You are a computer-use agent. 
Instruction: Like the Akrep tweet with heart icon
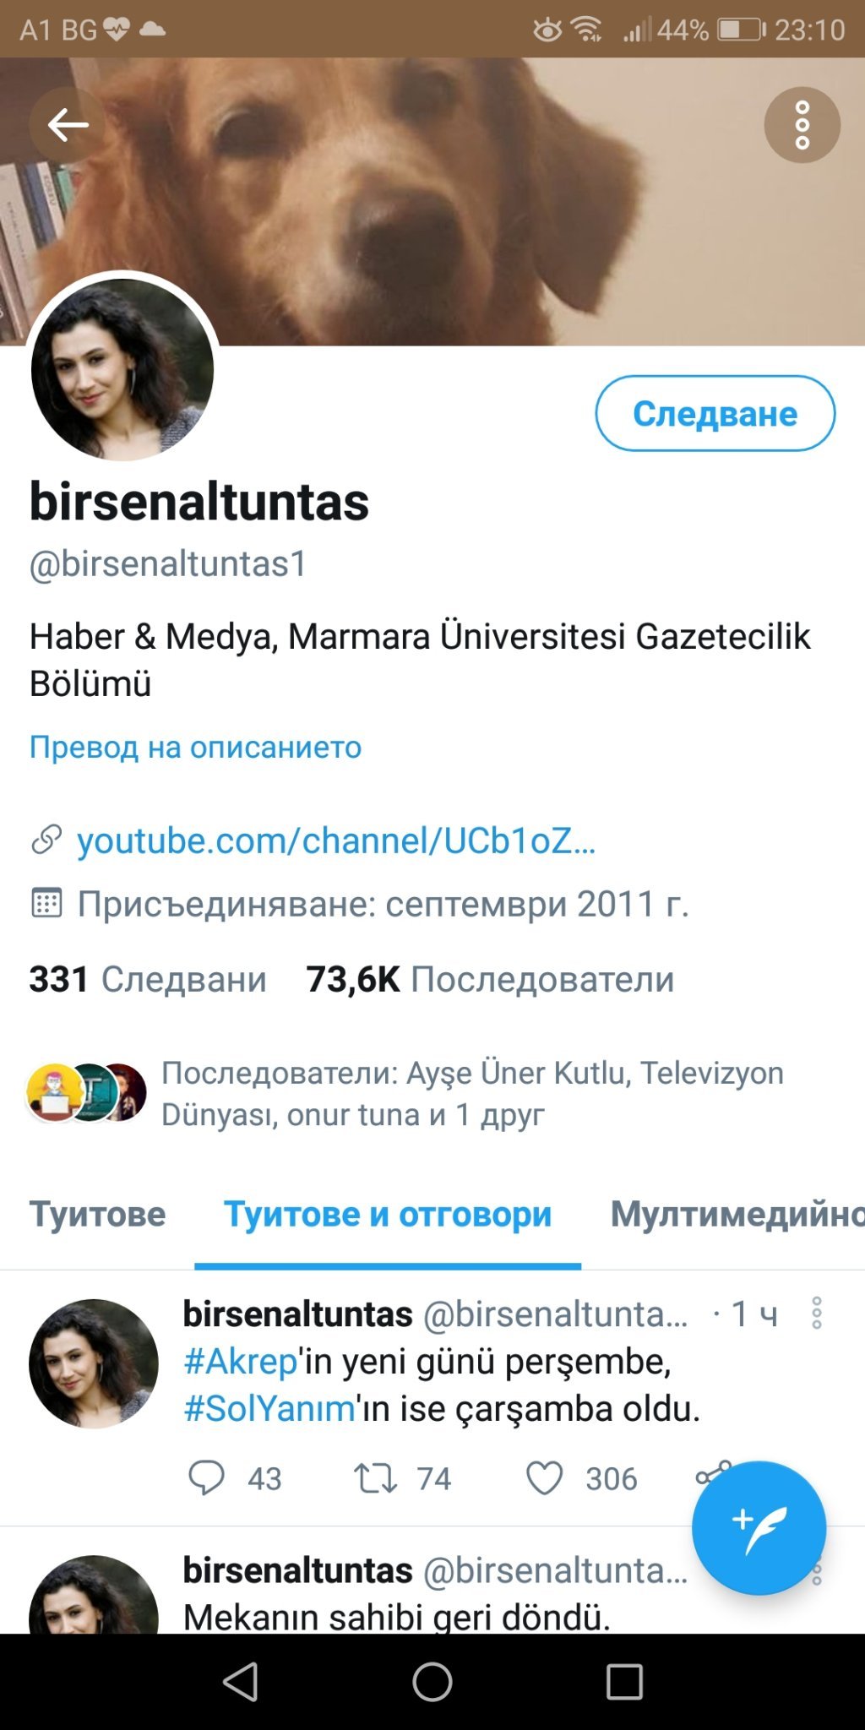tap(544, 1478)
